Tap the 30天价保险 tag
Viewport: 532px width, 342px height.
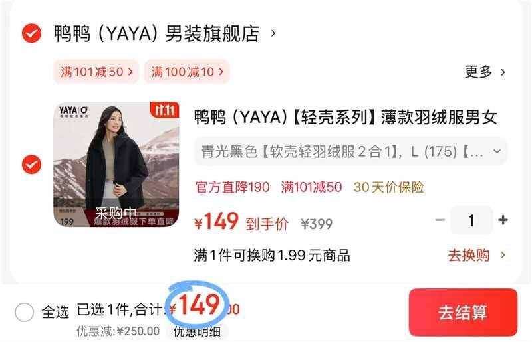389,187
